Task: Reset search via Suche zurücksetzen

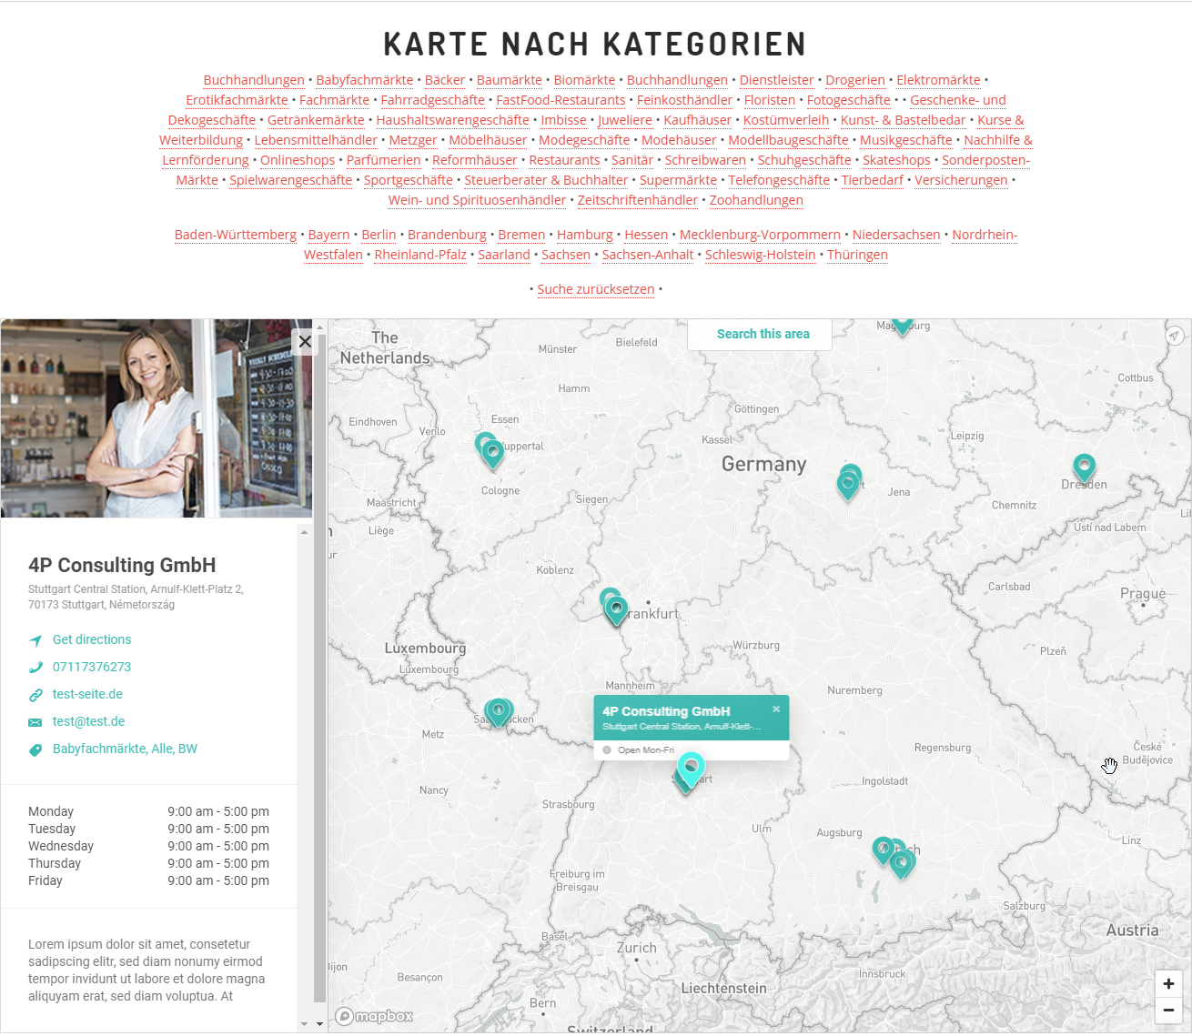Action: click(x=596, y=289)
